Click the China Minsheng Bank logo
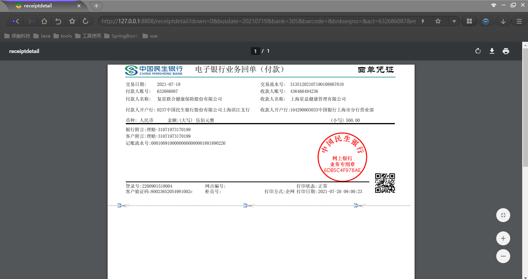The height and width of the screenshot is (279, 528). (154, 70)
